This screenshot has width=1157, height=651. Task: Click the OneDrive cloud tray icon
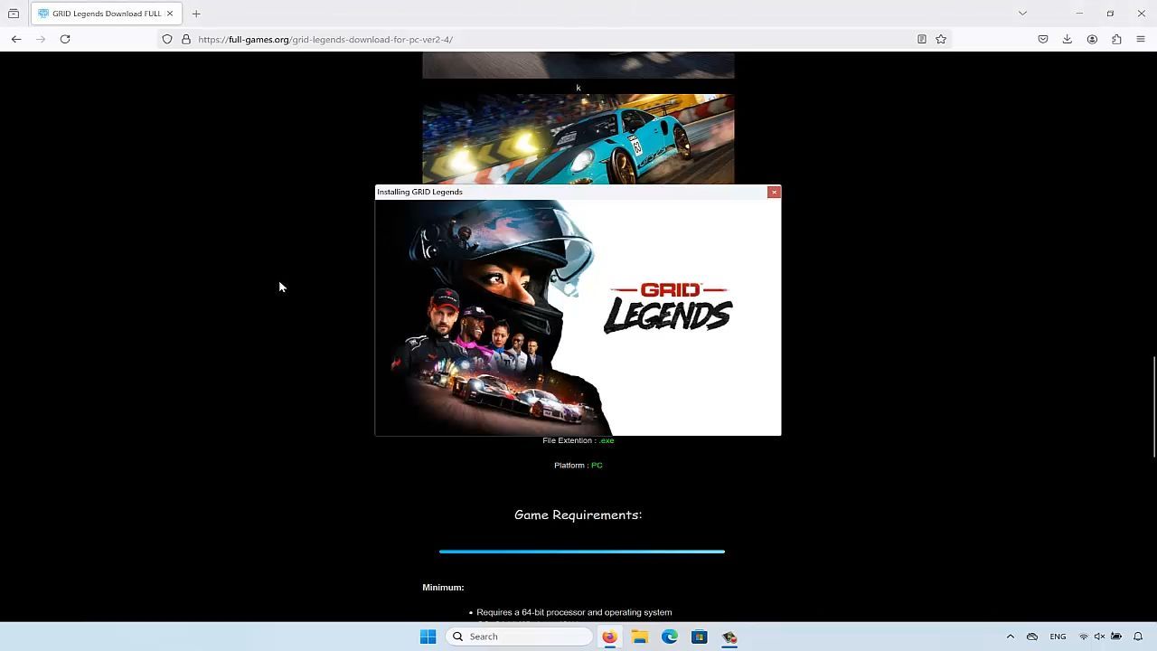[1032, 637]
